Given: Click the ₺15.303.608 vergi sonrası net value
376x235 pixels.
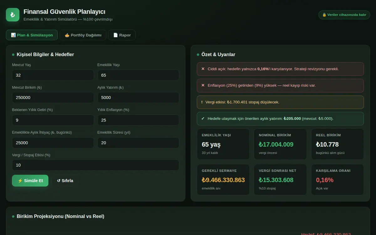Looking at the screenshot, I should [276, 180].
